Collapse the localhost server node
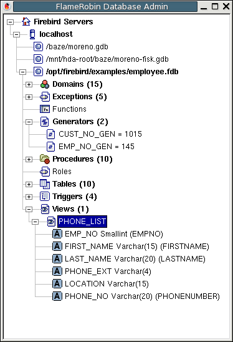Screen dimensions: 233x342 tap(17, 34)
